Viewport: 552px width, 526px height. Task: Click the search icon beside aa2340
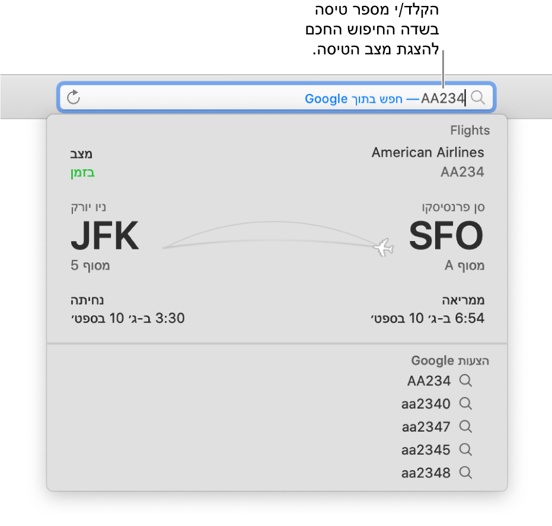(x=465, y=404)
